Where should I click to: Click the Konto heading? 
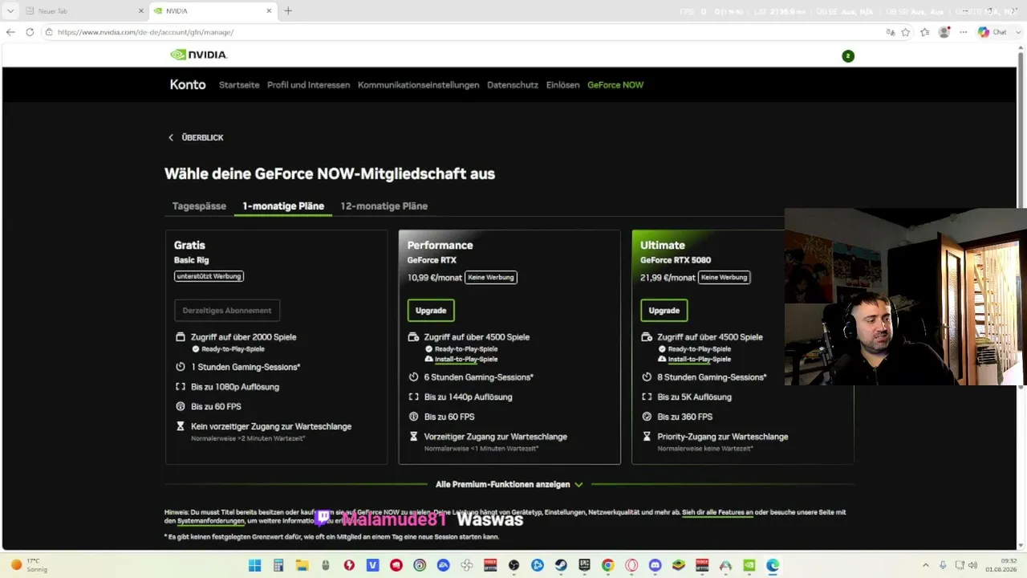click(188, 85)
